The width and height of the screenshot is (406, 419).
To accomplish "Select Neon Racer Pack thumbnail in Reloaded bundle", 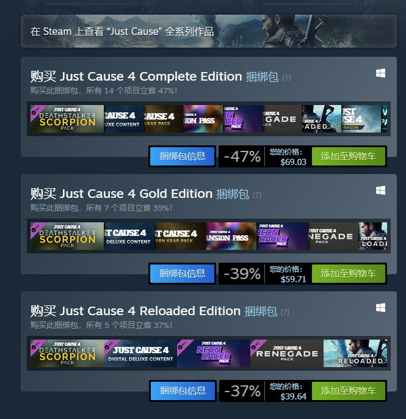I will click(x=214, y=353).
